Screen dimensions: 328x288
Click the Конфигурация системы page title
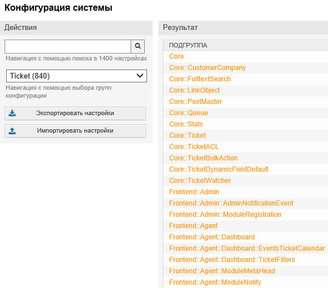pyautogui.click(x=58, y=8)
